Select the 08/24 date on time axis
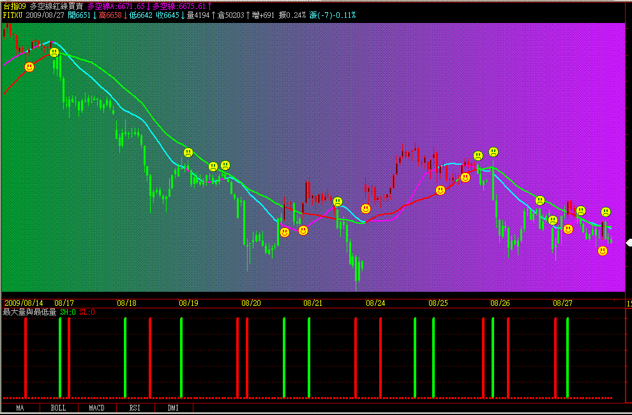Viewport: 632px width, 415px height. click(x=375, y=303)
